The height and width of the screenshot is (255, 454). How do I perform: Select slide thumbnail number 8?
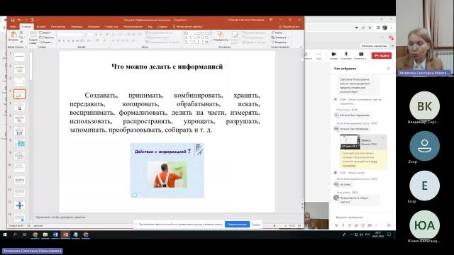click(19, 143)
